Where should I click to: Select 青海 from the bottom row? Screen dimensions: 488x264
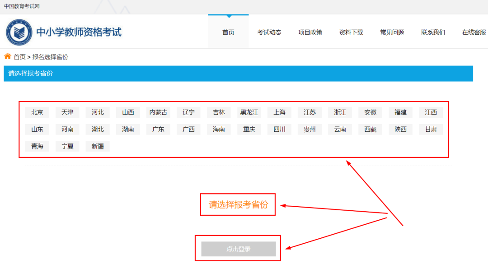coord(37,146)
